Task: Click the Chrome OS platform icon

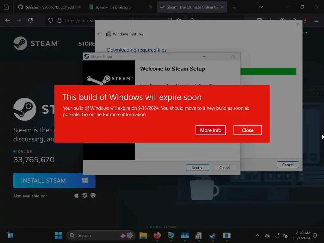Action: 93,195
